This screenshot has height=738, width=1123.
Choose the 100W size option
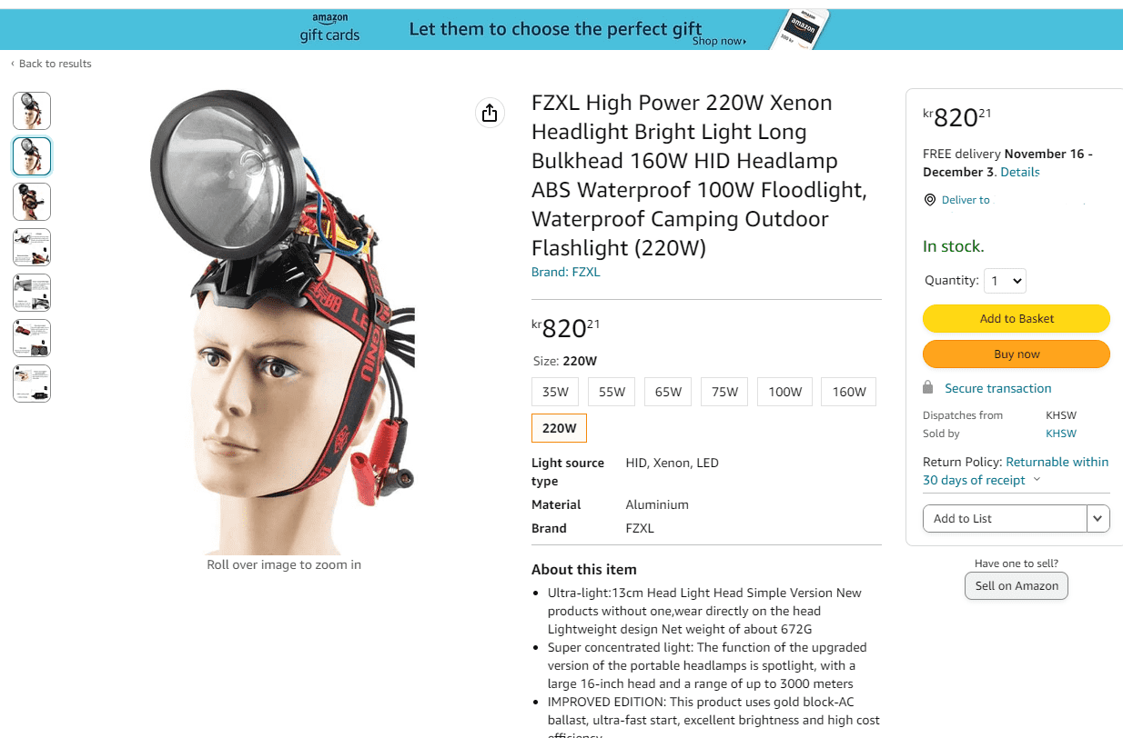784,392
